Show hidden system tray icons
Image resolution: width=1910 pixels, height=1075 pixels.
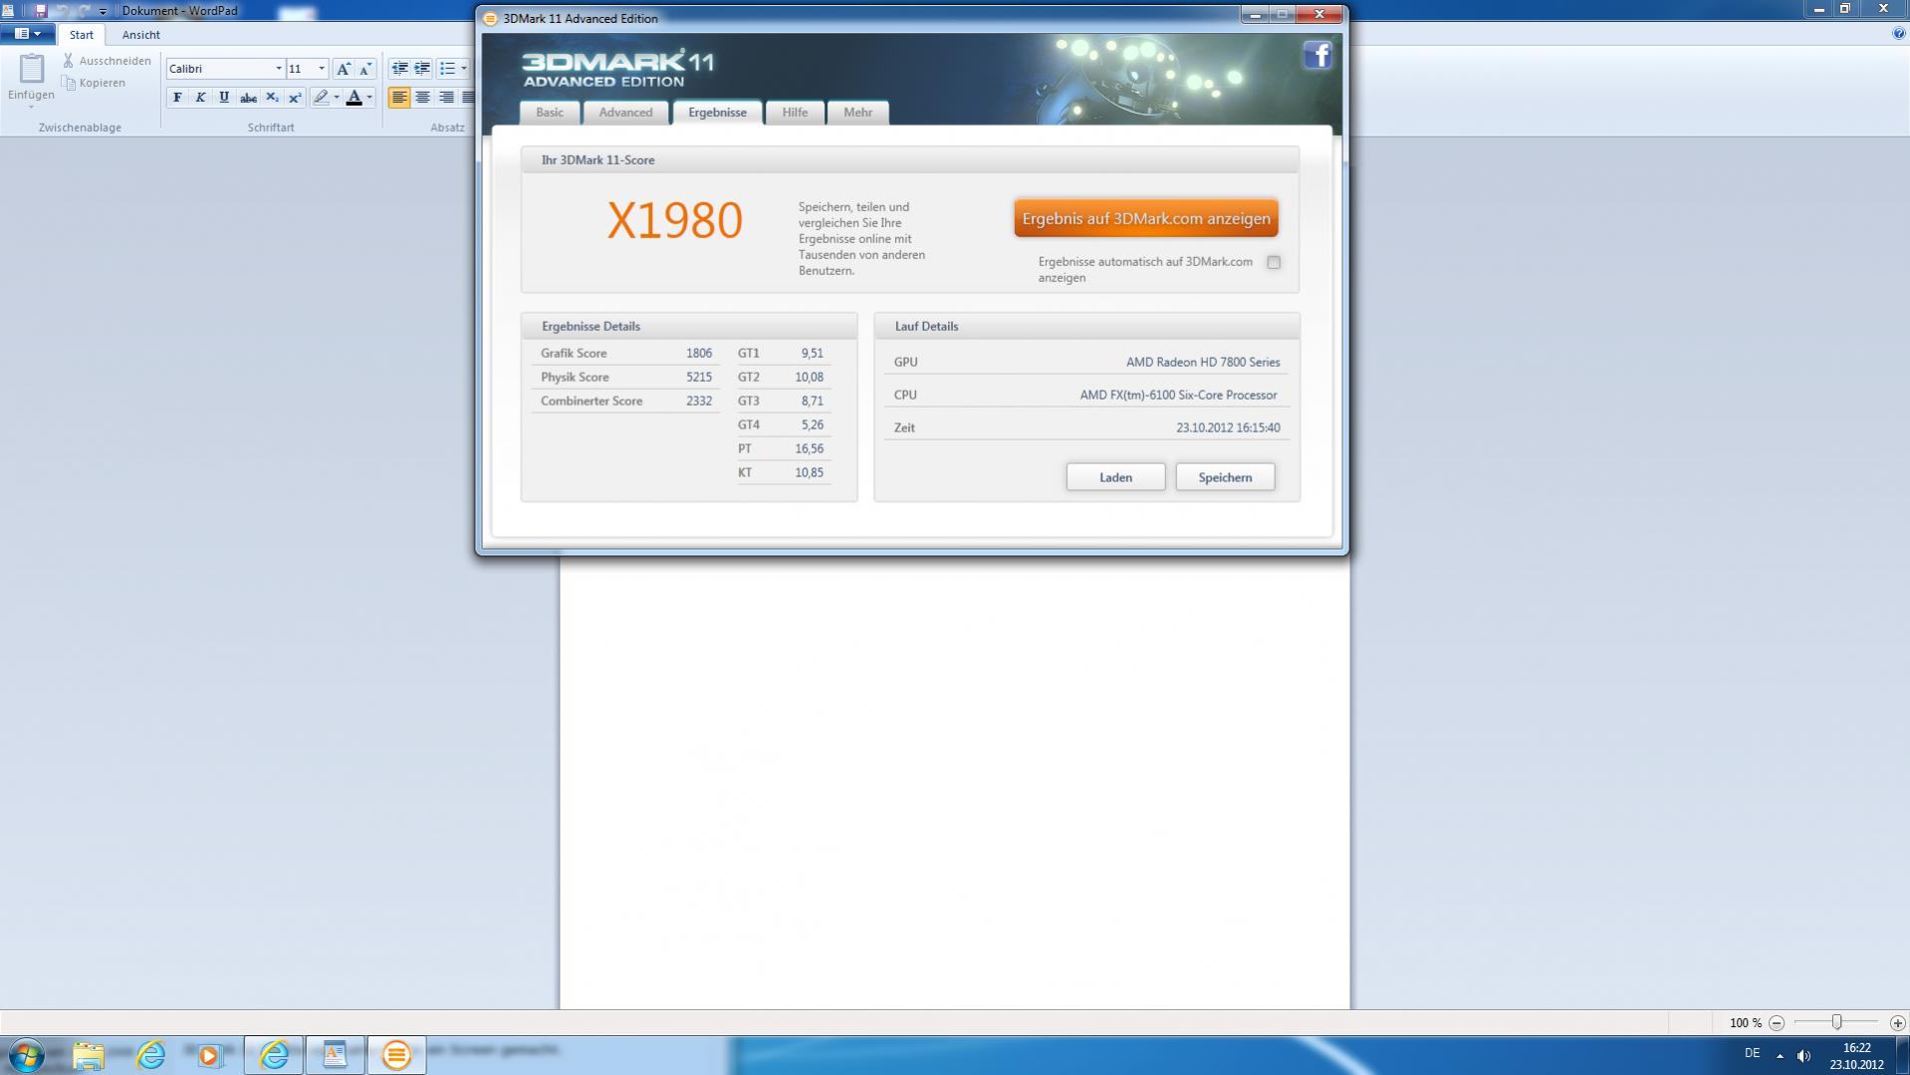(1780, 1055)
